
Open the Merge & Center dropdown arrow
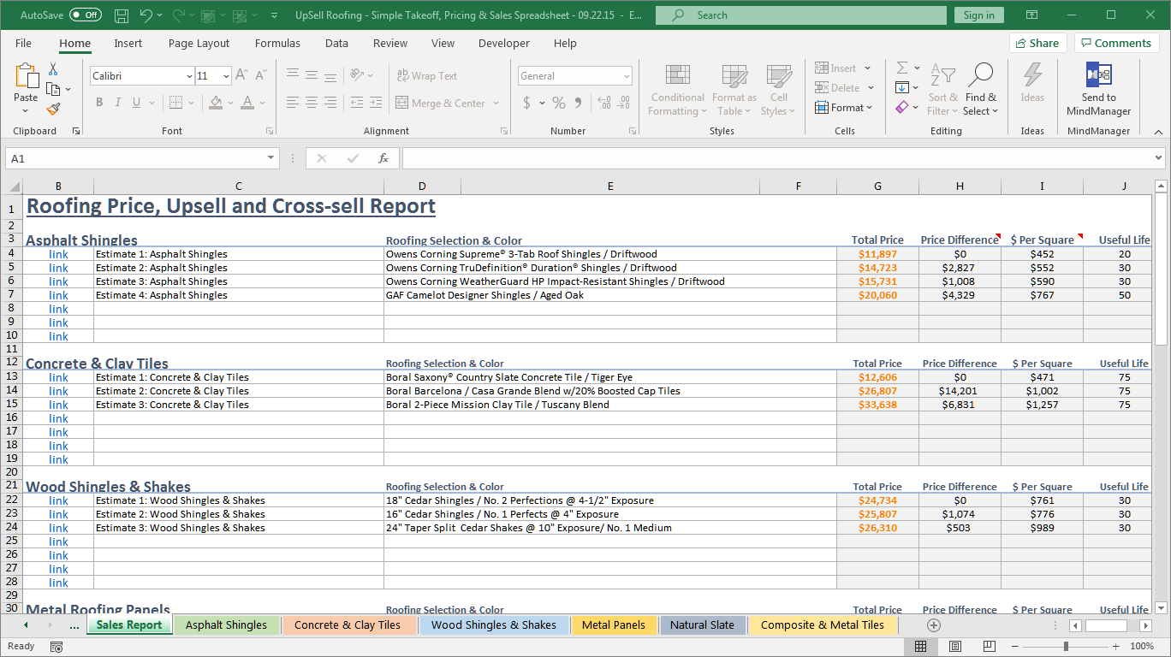click(x=495, y=104)
